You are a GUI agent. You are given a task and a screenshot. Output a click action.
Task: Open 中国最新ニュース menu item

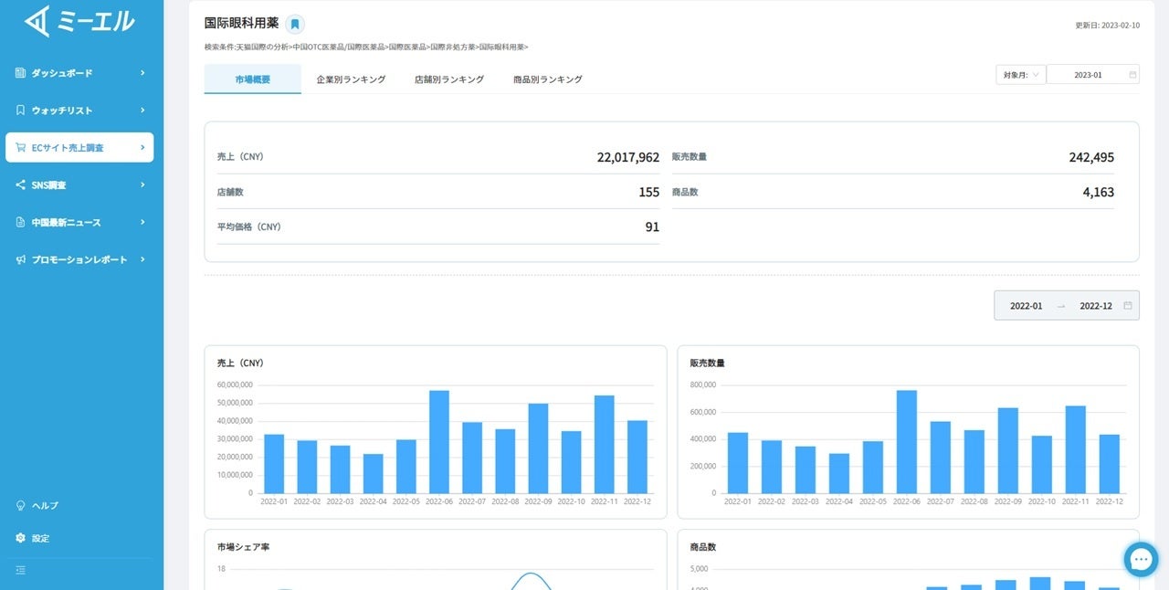click(x=79, y=223)
